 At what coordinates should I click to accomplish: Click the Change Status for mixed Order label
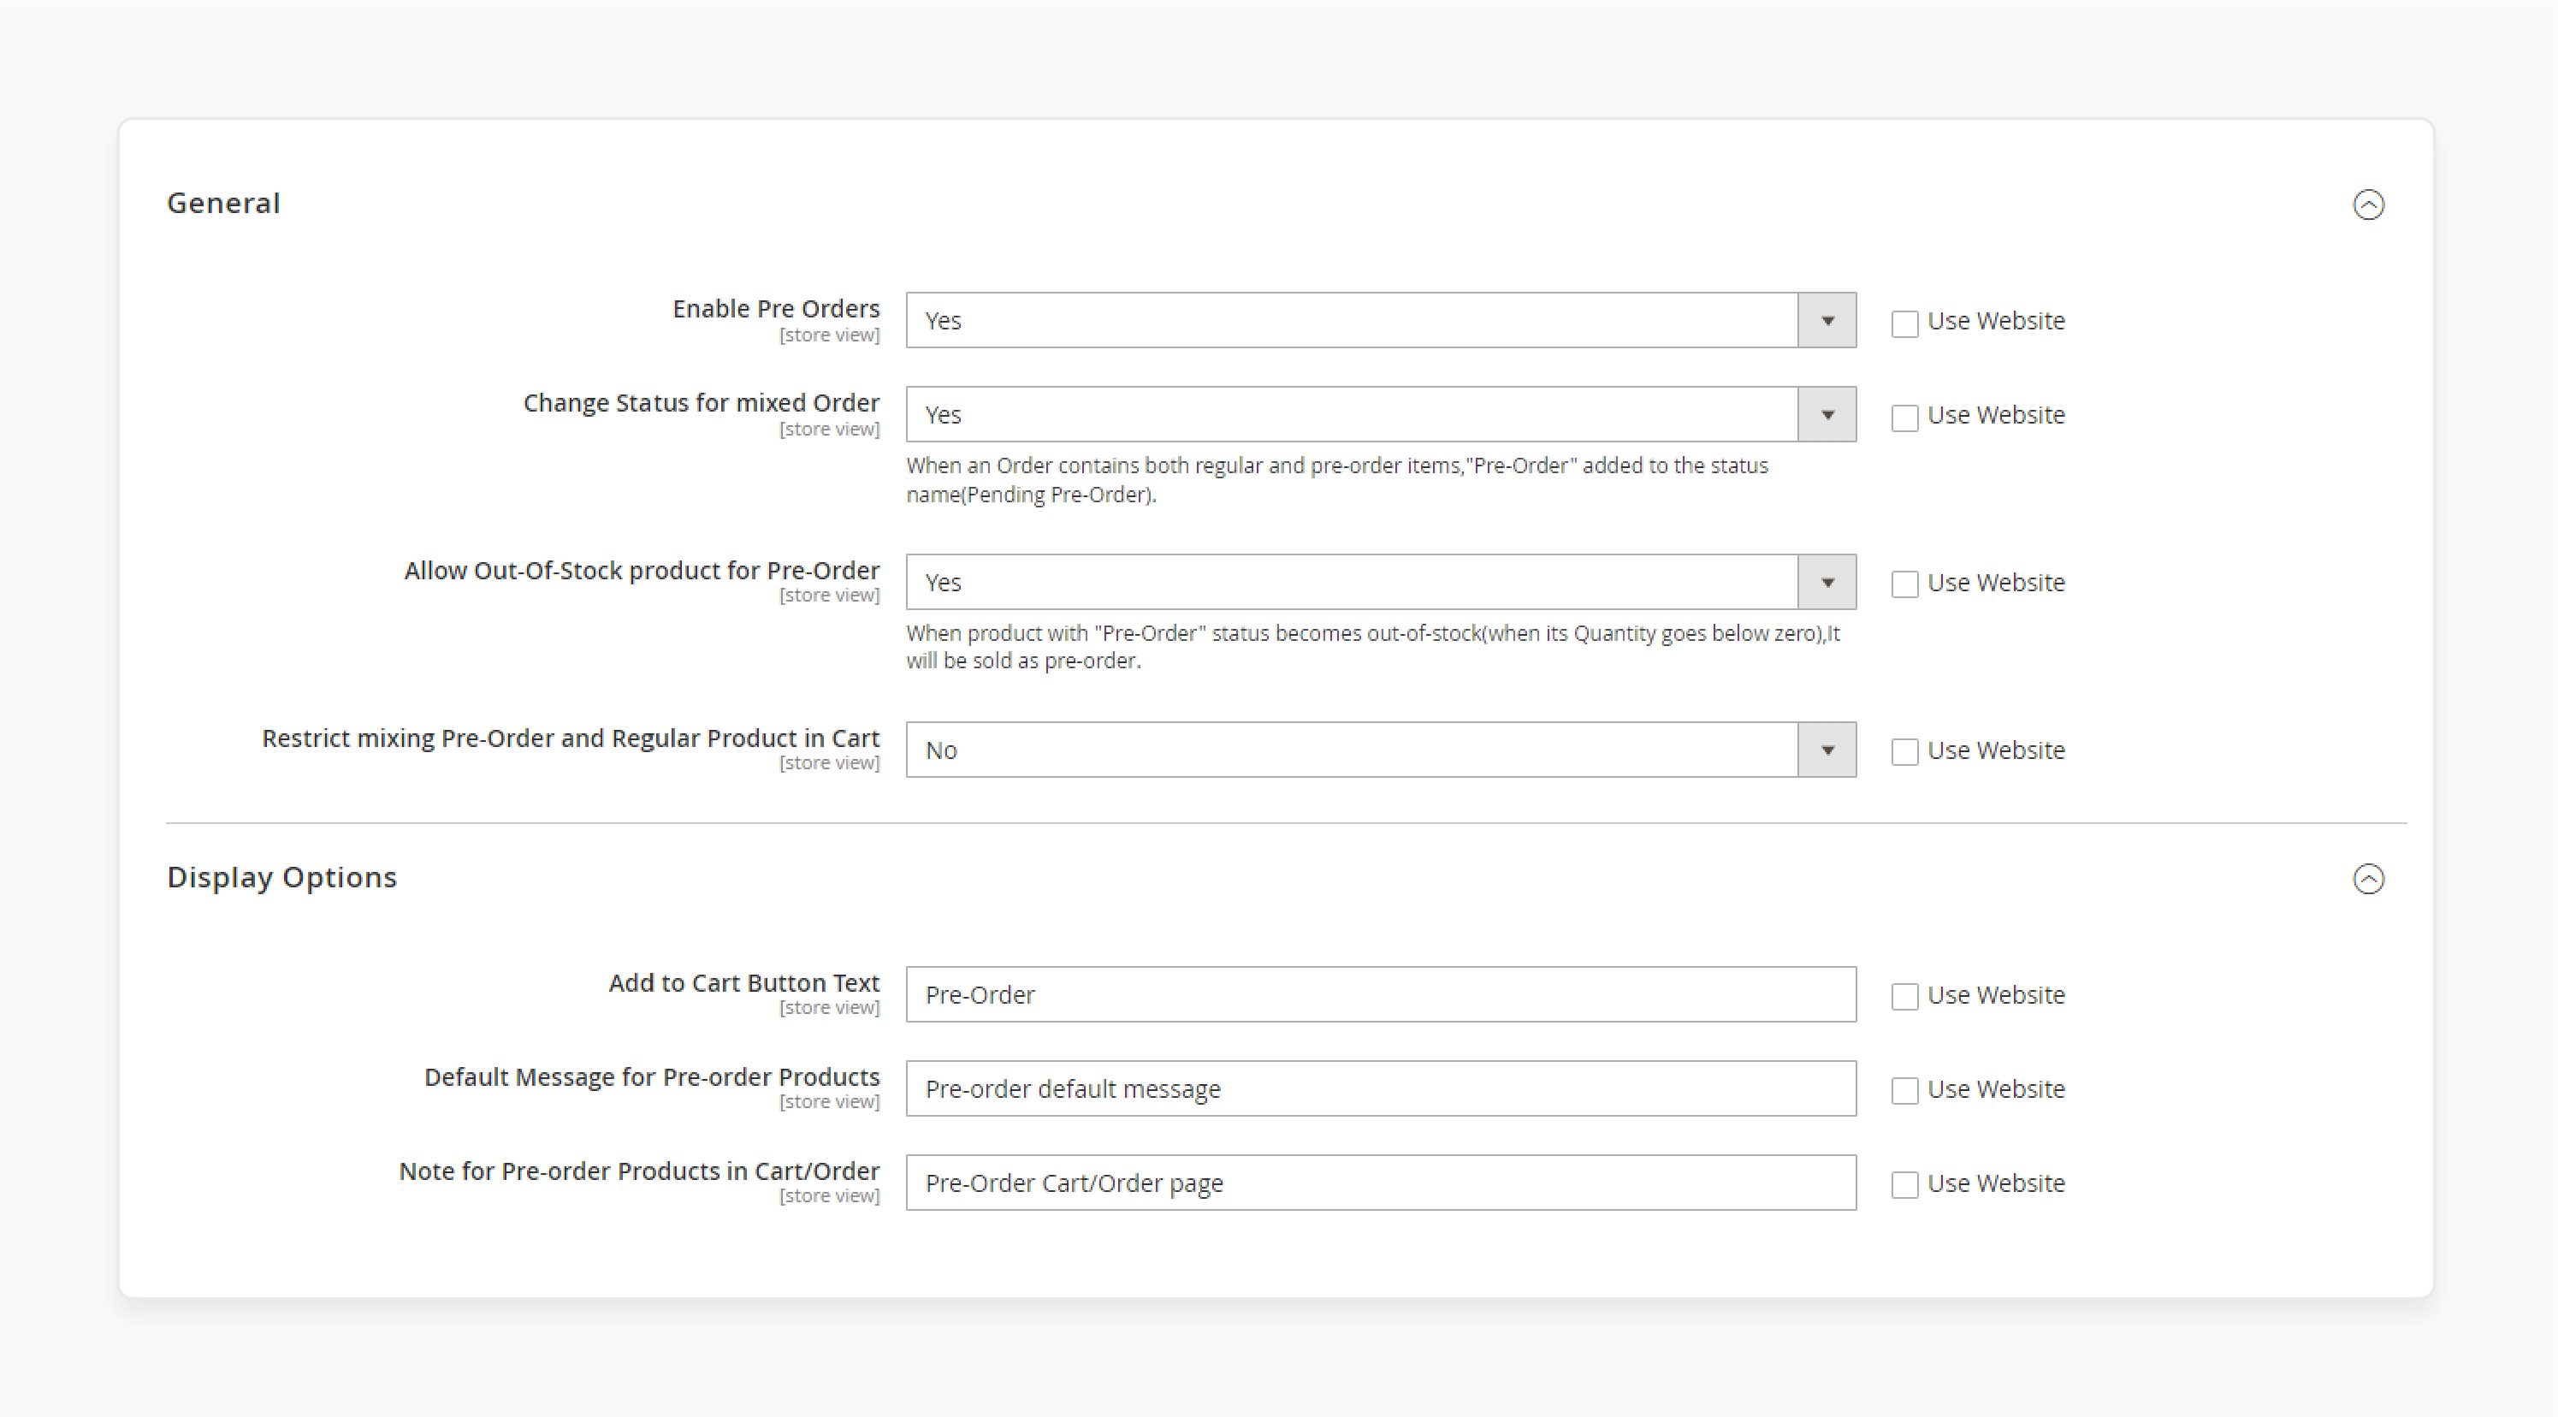tap(701, 403)
